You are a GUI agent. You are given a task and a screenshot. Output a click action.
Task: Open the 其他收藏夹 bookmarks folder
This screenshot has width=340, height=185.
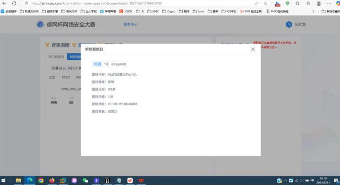[x=331, y=11]
